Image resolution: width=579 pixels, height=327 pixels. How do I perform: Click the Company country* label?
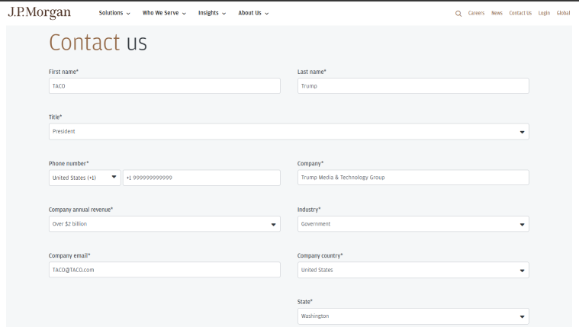point(320,256)
